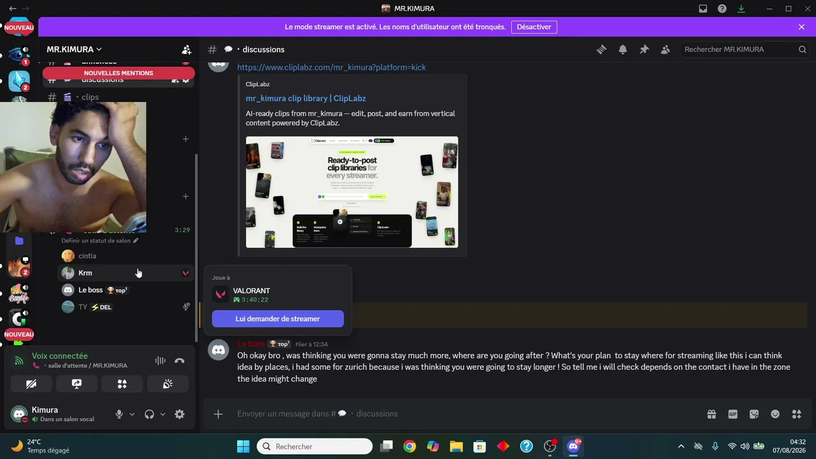Open the Discord inbox icon in title bar
This screenshot has width=816, height=459.
[x=703, y=9]
